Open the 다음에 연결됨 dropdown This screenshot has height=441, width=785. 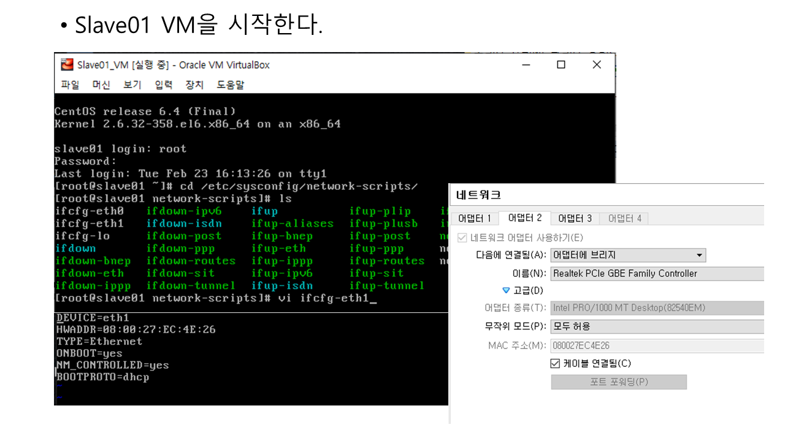point(628,255)
